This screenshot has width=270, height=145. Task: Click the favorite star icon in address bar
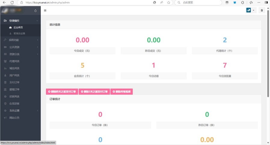point(169,2)
